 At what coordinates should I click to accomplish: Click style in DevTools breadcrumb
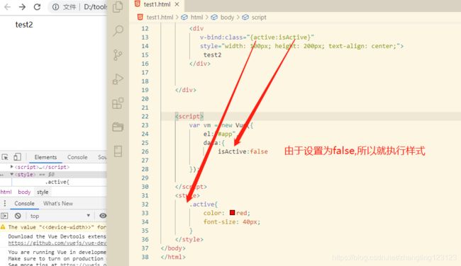[x=43, y=192]
